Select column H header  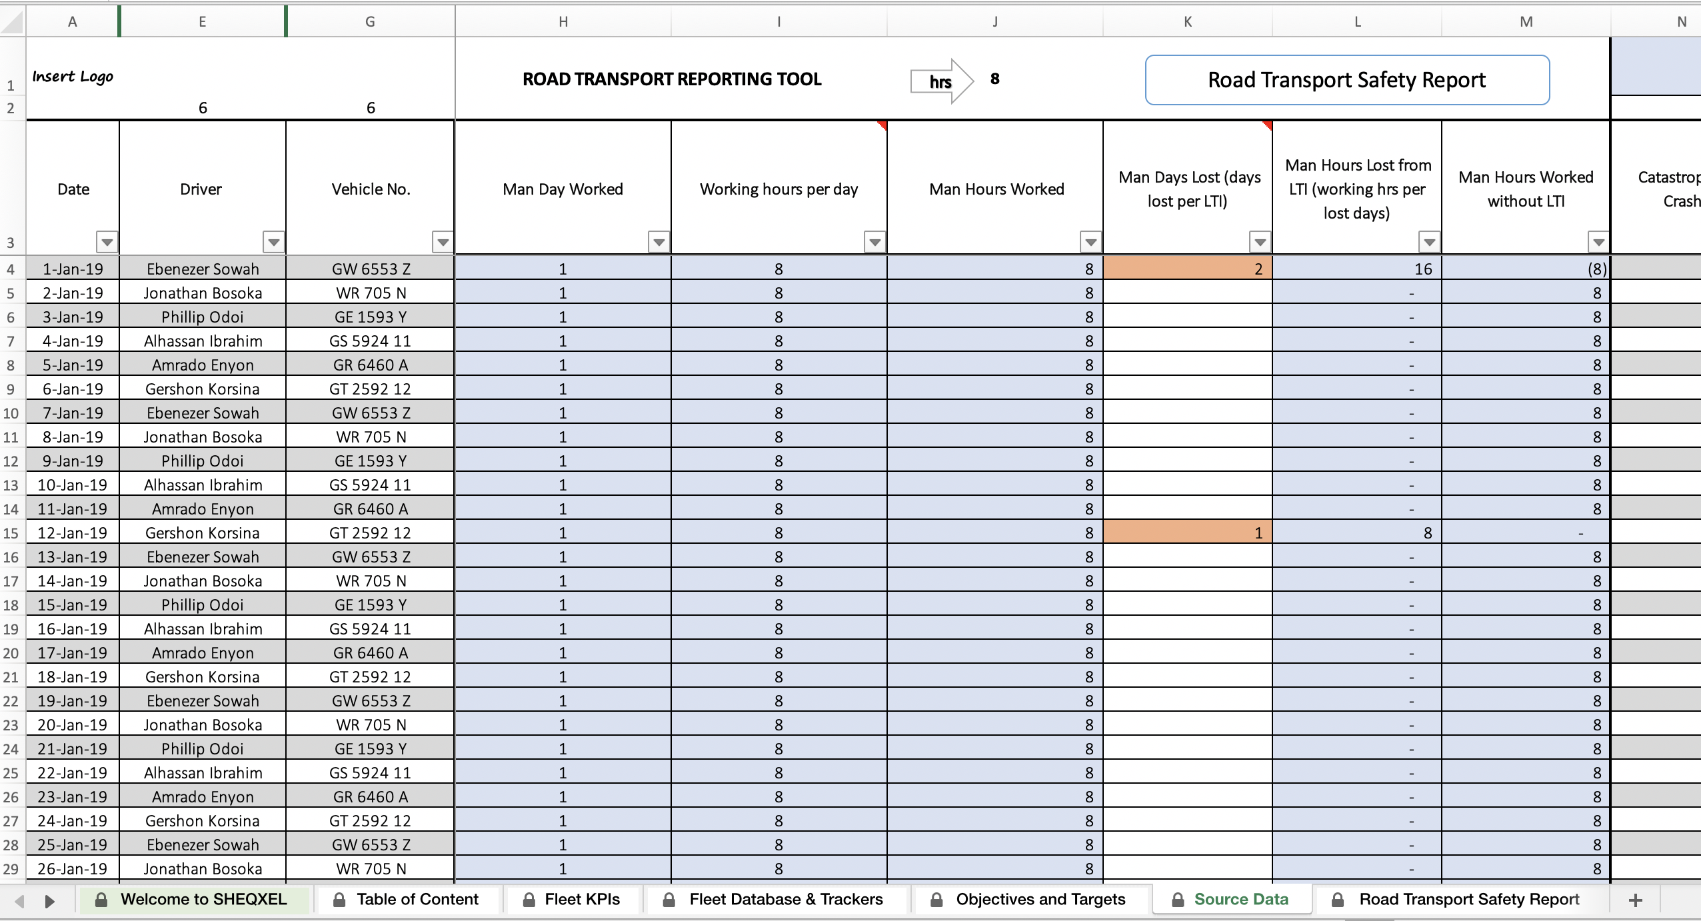pyautogui.click(x=563, y=21)
